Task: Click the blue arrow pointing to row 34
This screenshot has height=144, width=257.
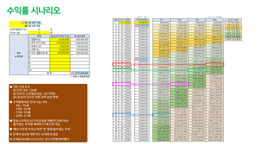Action: 142,115
